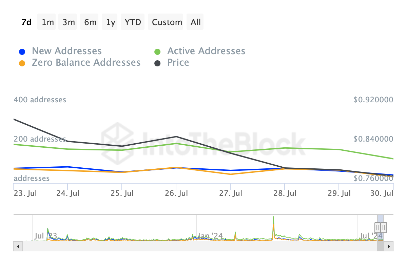Click the New Addresses legend label
This screenshot has width=407, height=271.
[x=67, y=51]
